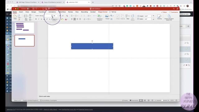199x112 pixels.
Task: Click the New Slide icon
Action: pos(26,16)
